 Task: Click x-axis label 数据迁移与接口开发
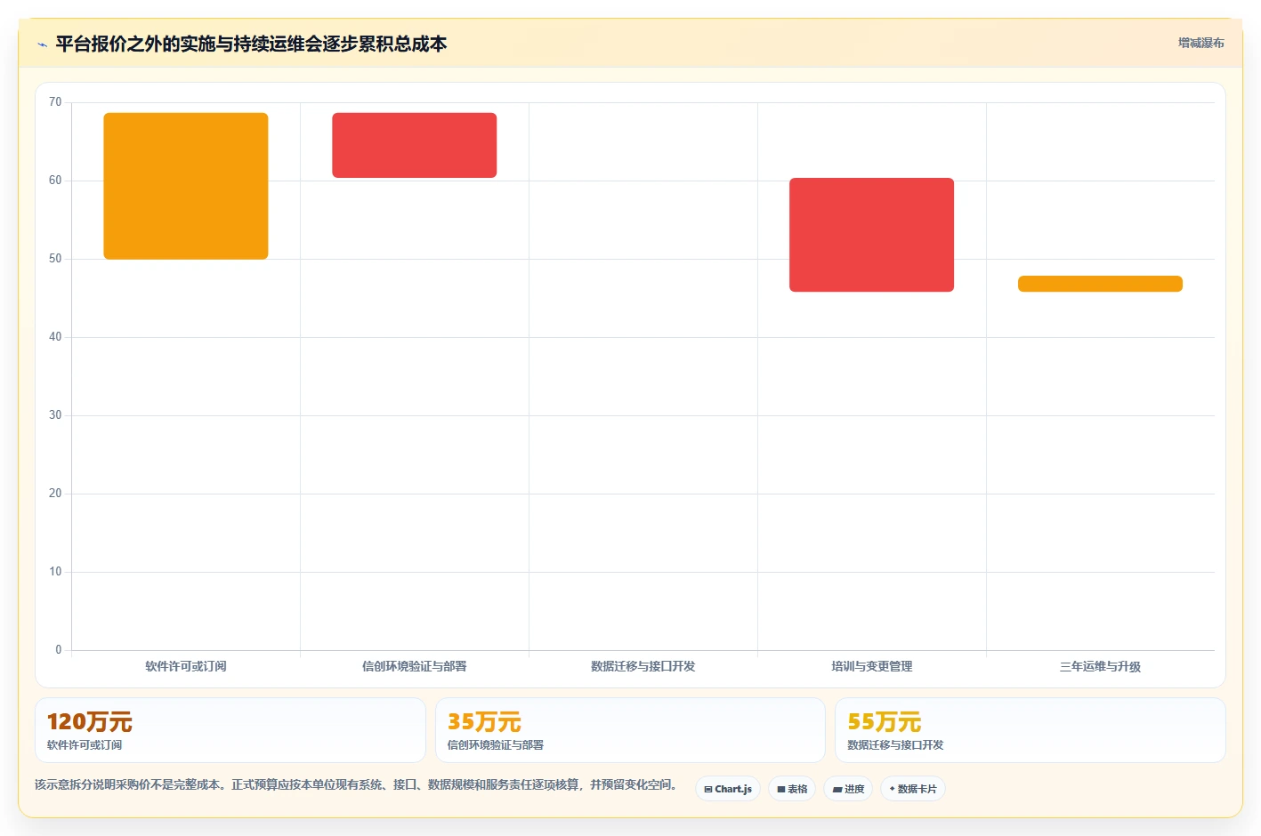643,666
